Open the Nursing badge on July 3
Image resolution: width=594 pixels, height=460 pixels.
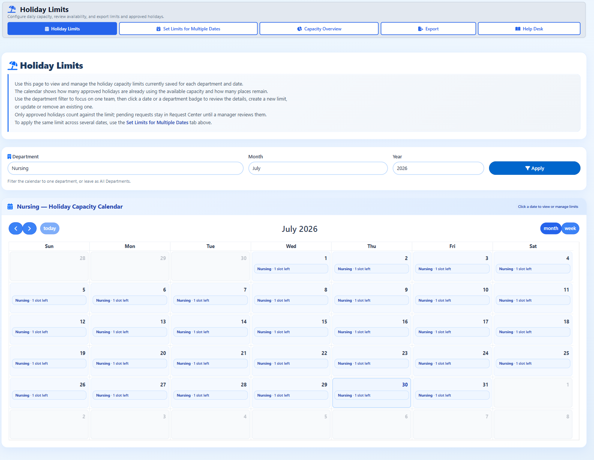pyautogui.click(x=452, y=269)
